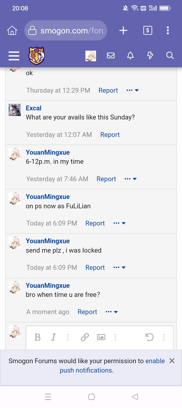Screen dimensions: 182x408
Task: Expand options for "on ps now as FuLiLian" message
Action: tap(120, 223)
